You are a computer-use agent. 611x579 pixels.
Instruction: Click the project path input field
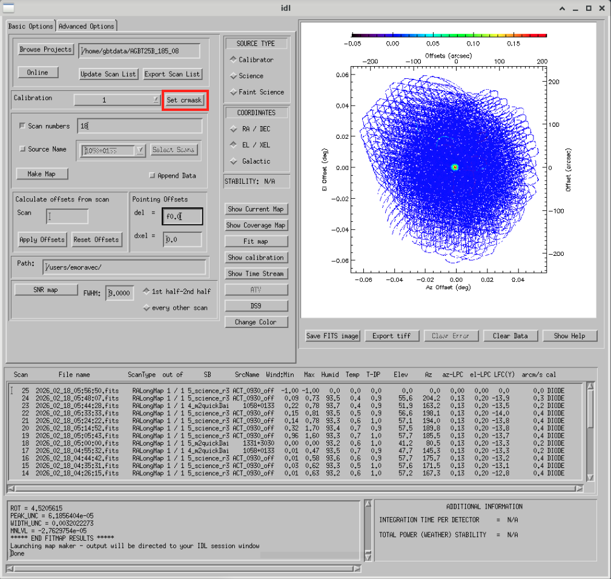click(x=139, y=51)
